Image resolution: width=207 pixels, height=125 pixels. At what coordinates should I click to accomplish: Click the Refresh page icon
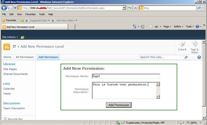pyautogui.click(x=130, y=8)
